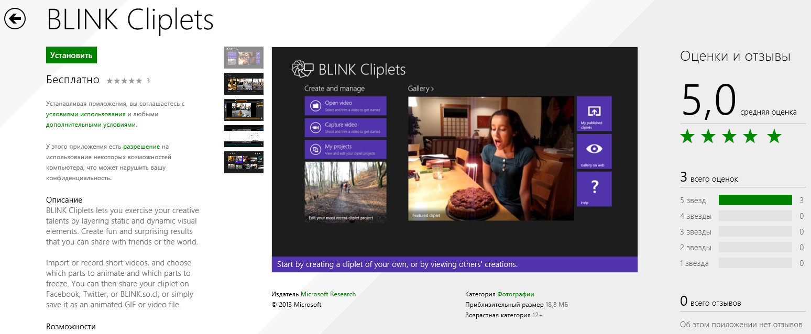Select the third screenshot thumbnail
The image size is (811, 334).
244,110
